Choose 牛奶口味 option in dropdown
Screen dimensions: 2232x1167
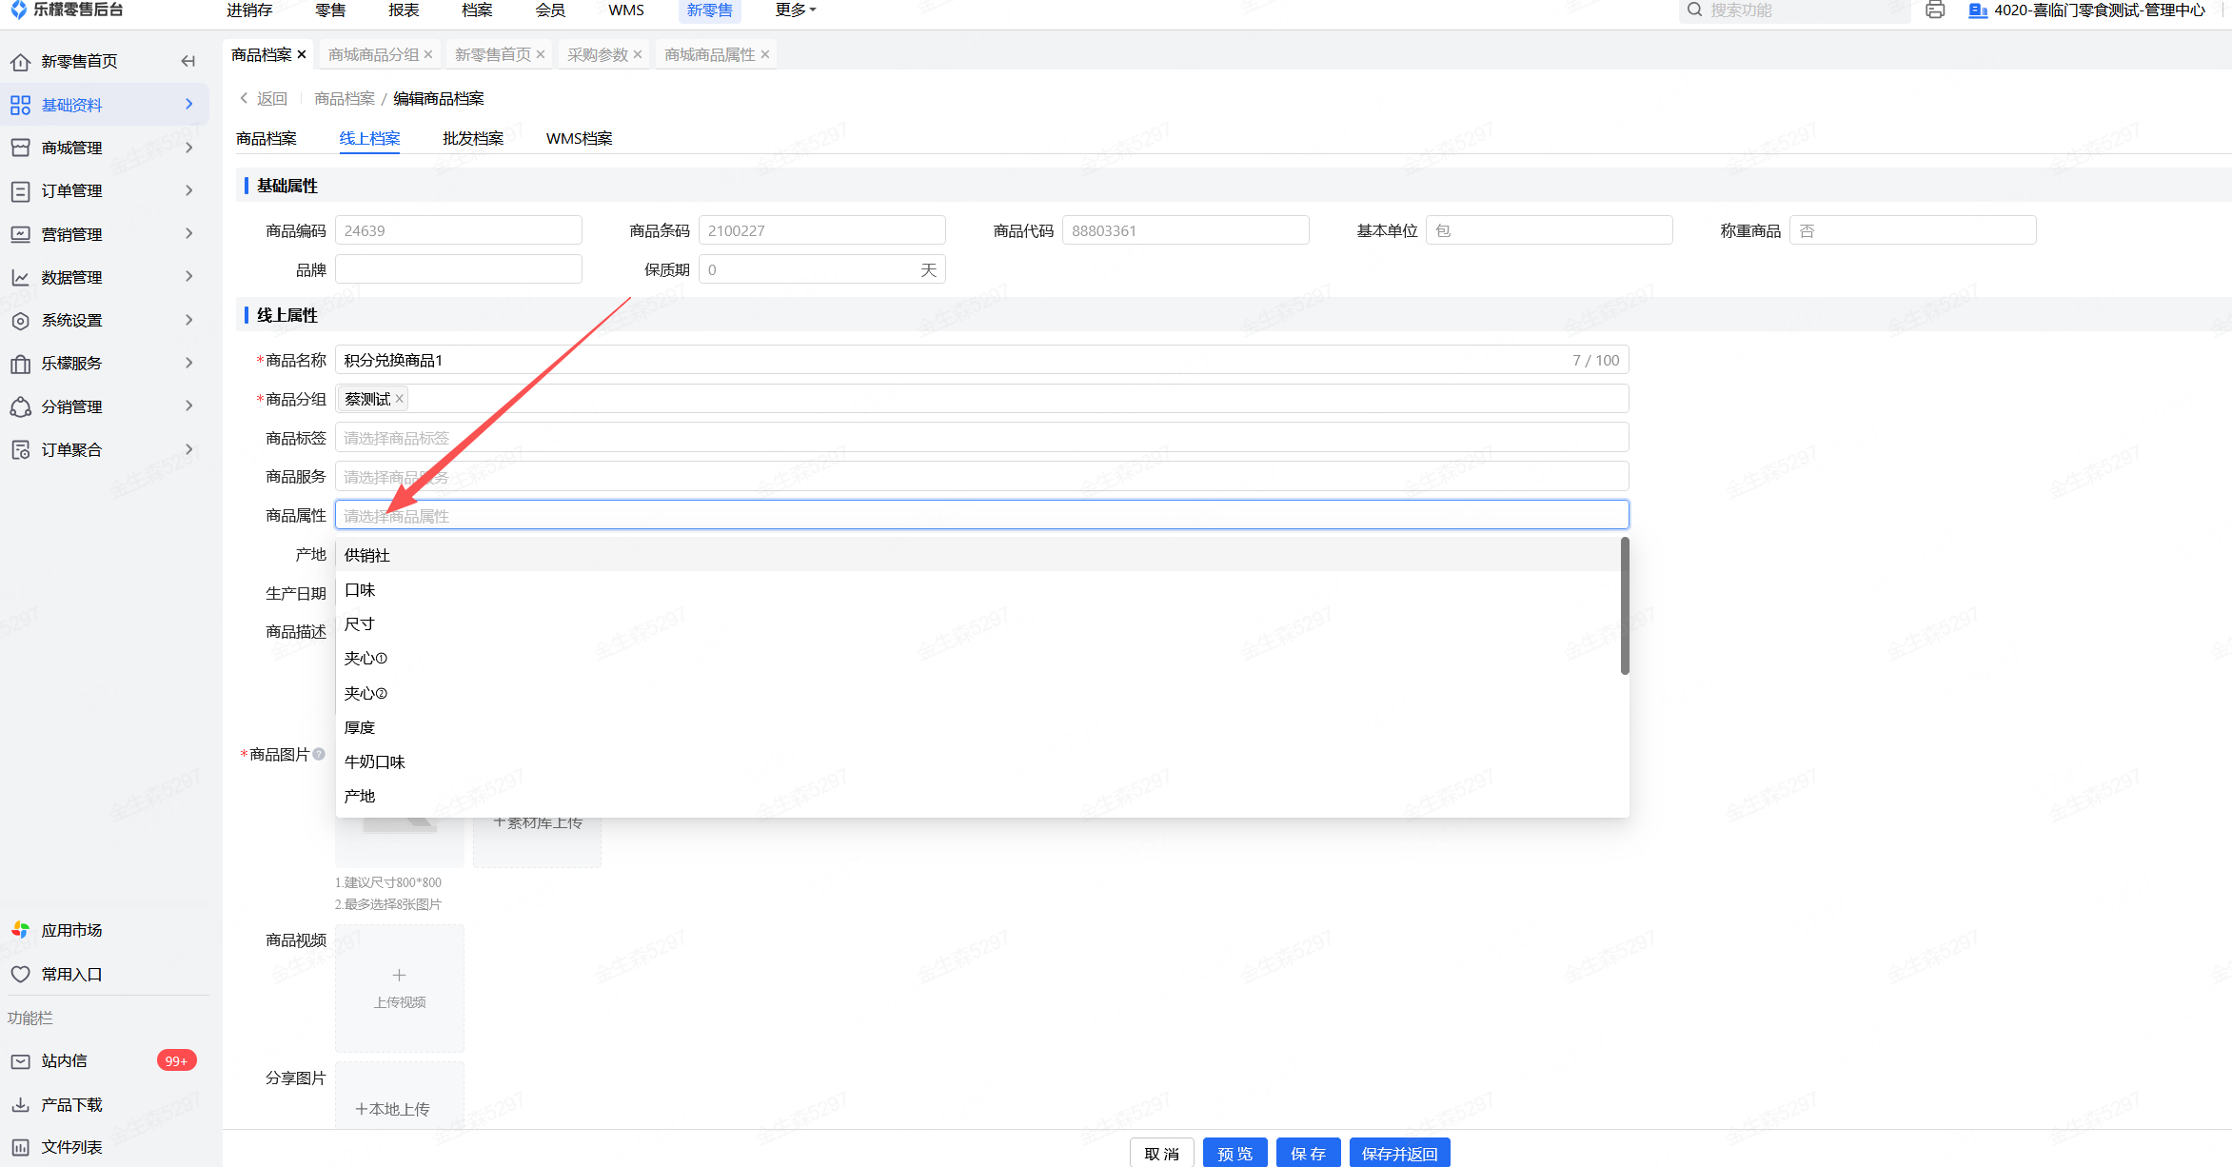[x=375, y=762]
